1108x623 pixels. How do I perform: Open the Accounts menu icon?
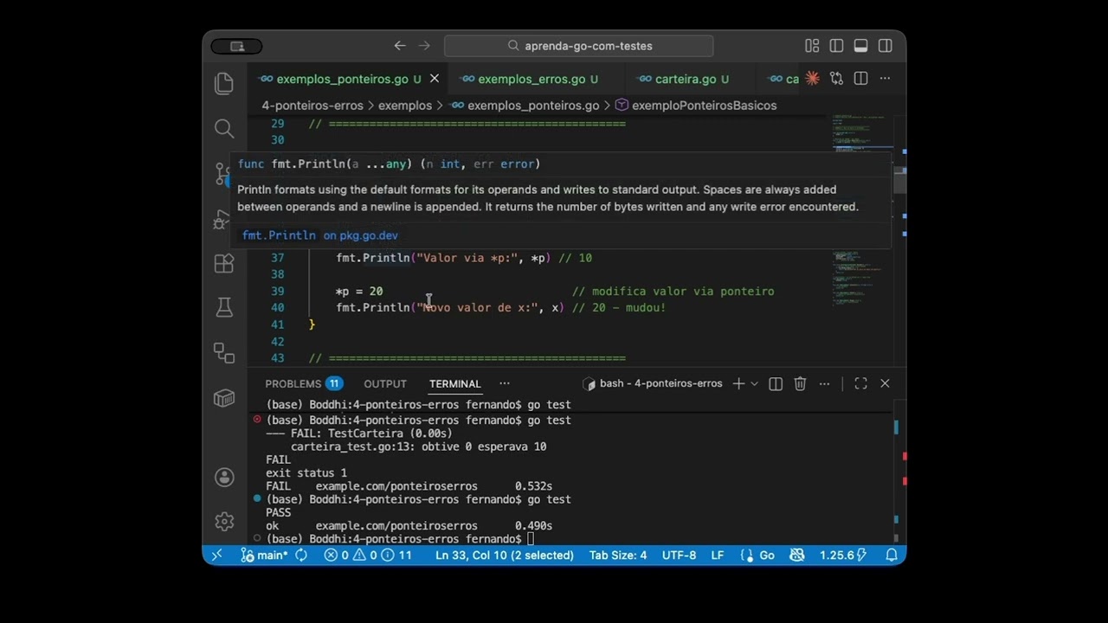224,477
